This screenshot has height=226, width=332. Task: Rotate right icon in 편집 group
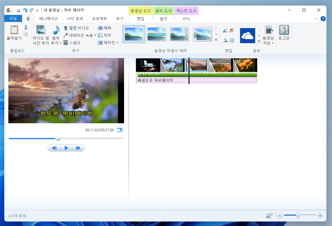[x=225, y=40]
